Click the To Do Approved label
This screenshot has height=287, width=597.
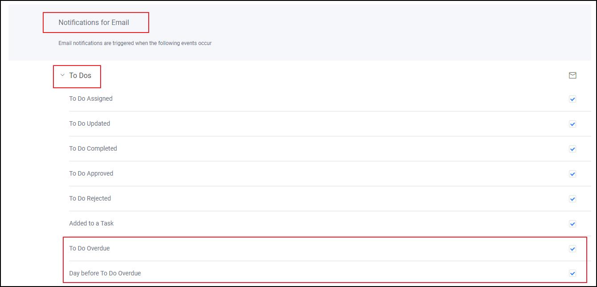[x=91, y=173]
